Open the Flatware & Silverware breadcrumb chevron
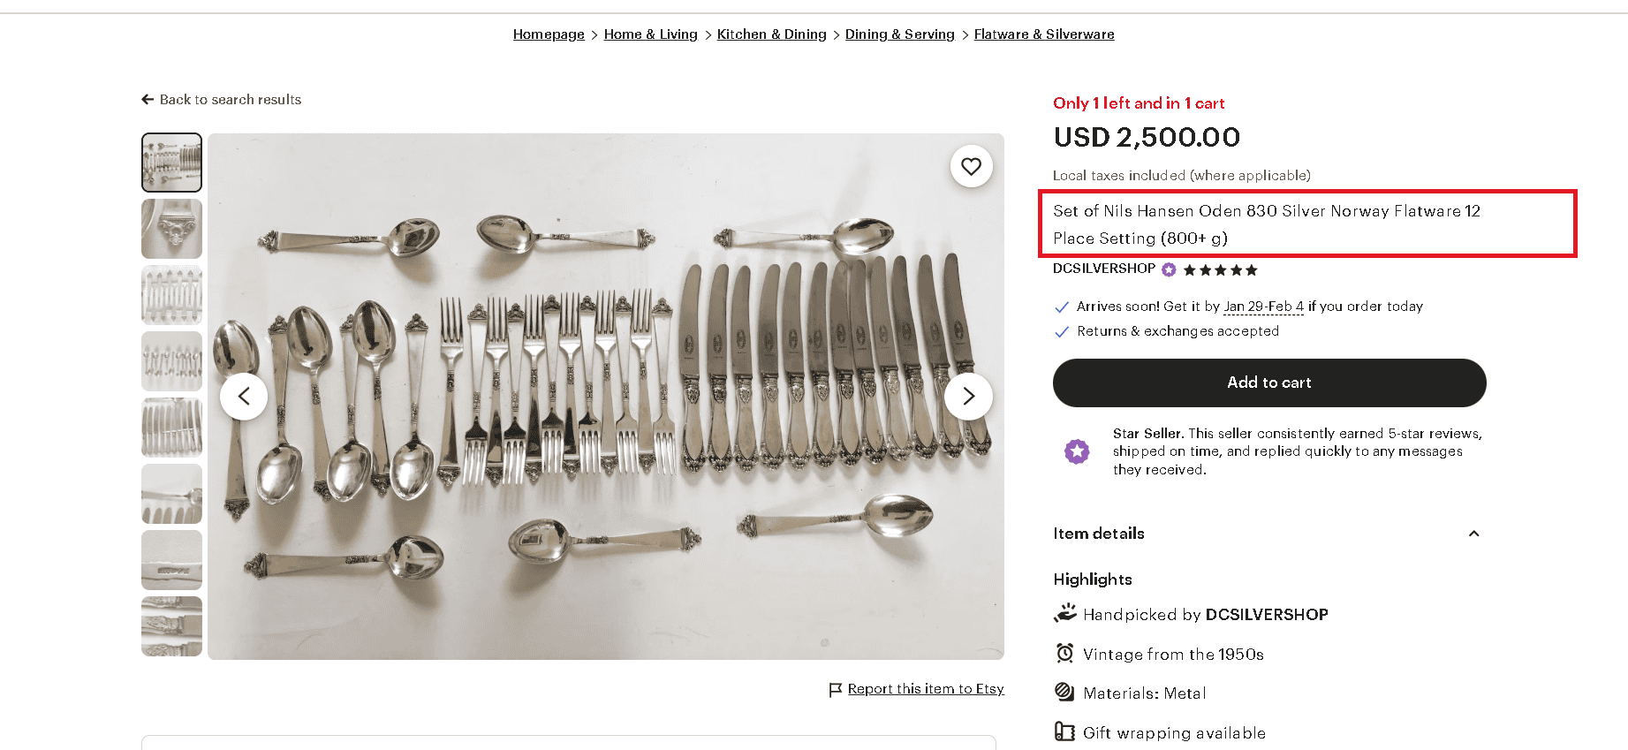The width and height of the screenshot is (1628, 750). click(964, 34)
